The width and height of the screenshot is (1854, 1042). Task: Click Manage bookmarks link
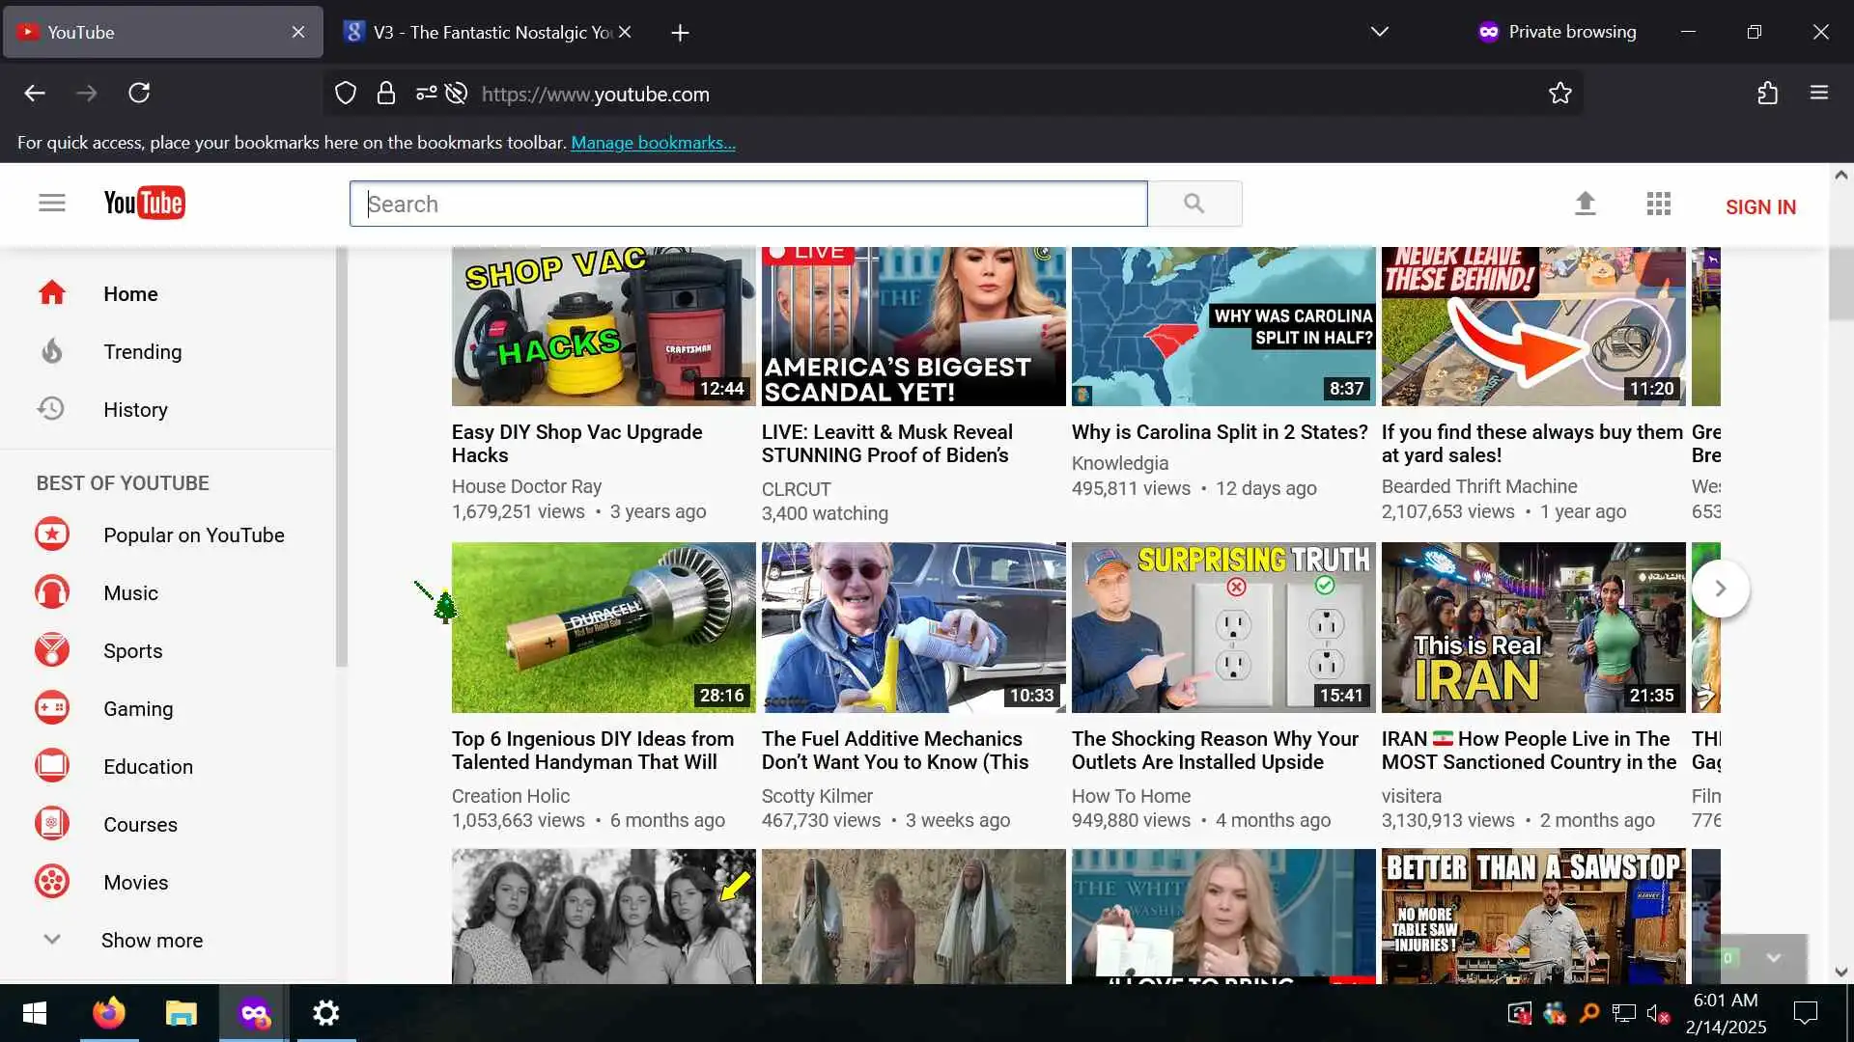click(x=653, y=143)
